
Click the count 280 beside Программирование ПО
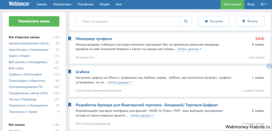[57, 87]
